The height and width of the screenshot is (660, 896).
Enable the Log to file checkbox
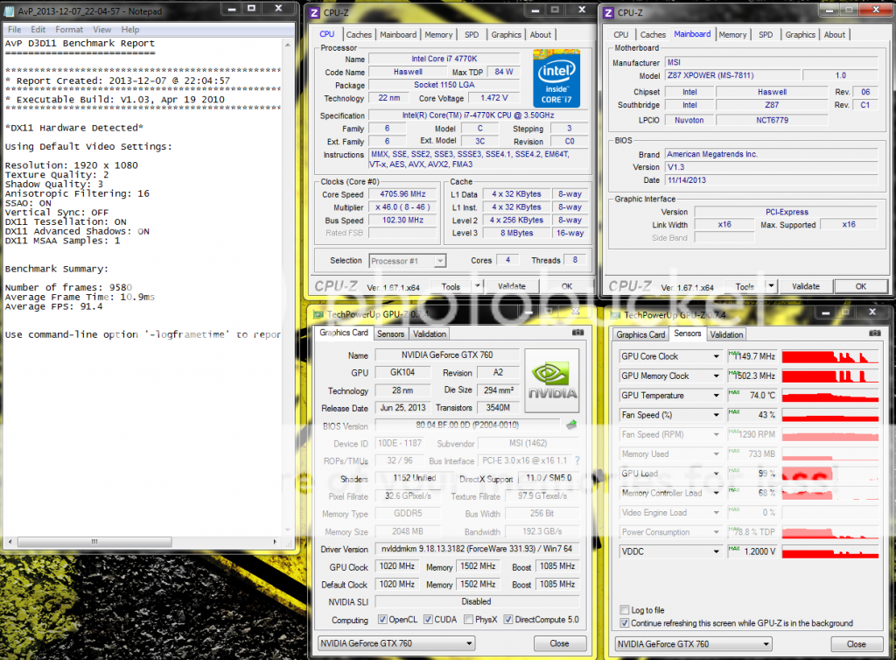click(624, 610)
